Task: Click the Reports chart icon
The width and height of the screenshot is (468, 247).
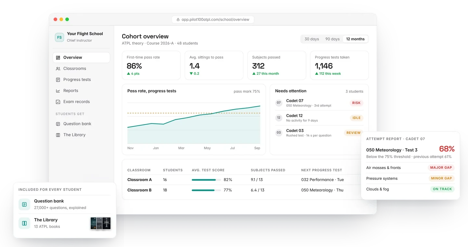Action: (x=58, y=91)
